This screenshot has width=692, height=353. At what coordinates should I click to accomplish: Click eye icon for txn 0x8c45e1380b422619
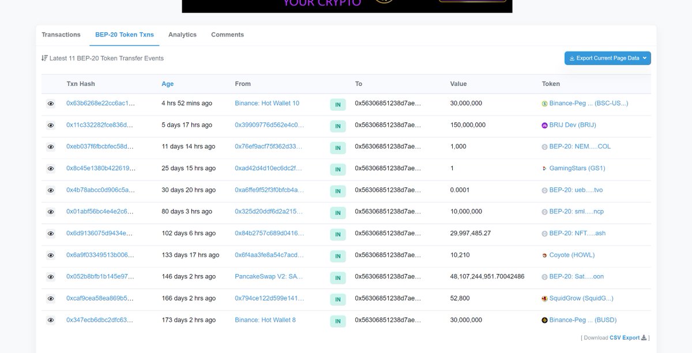pos(51,168)
